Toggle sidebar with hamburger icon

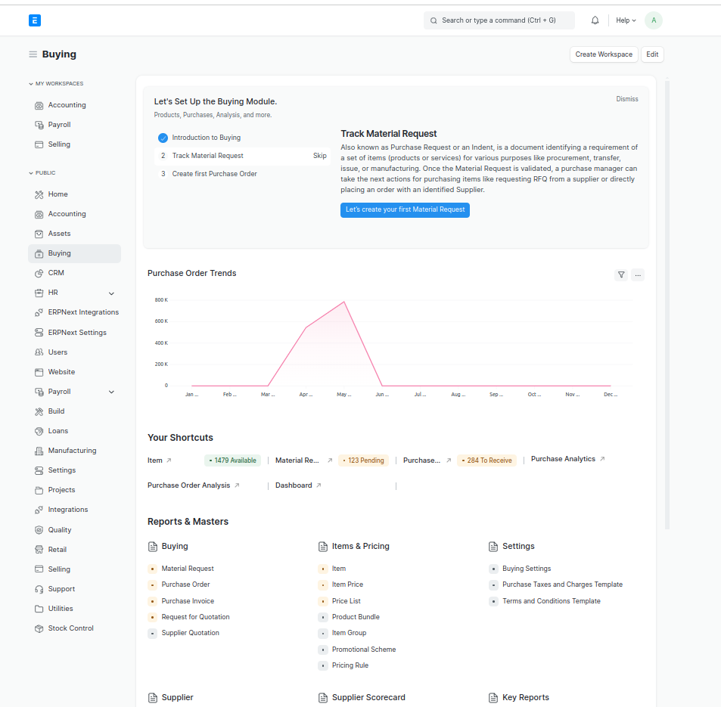[33, 54]
